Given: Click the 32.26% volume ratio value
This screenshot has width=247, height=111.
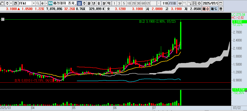Looking at the screenshot, I should click(x=69, y=9).
